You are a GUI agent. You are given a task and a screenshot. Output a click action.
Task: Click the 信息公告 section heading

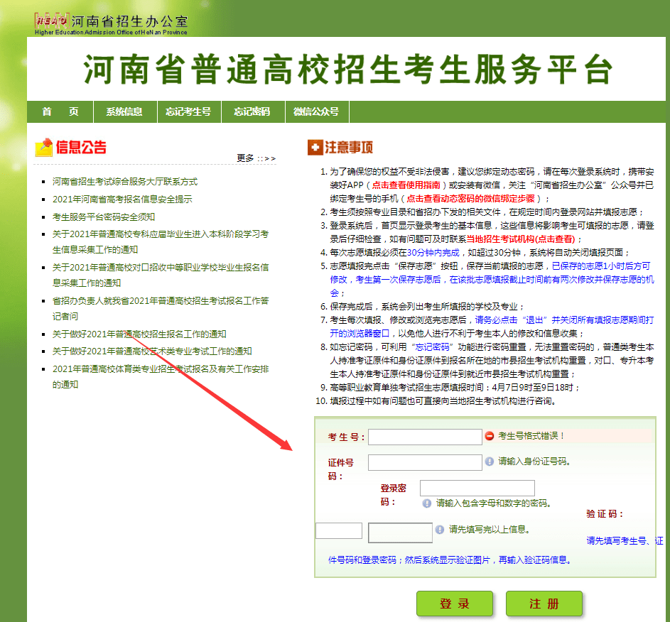[x=81, y=147]
